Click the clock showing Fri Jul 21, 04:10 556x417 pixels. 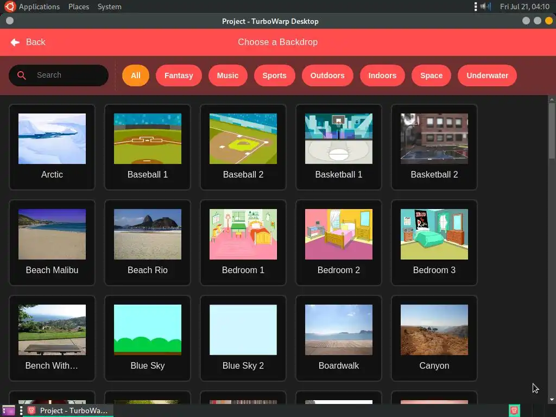pyautogui.click(x=525, y=7)
